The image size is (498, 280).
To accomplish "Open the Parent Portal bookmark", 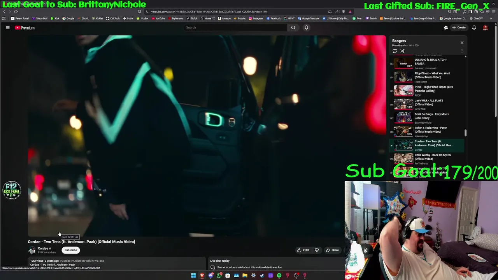I will coord(20,18).
